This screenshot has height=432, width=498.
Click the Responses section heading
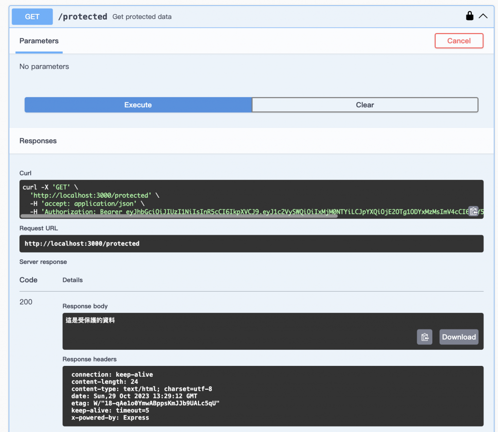pyautogui.click(x=38, y=141)
